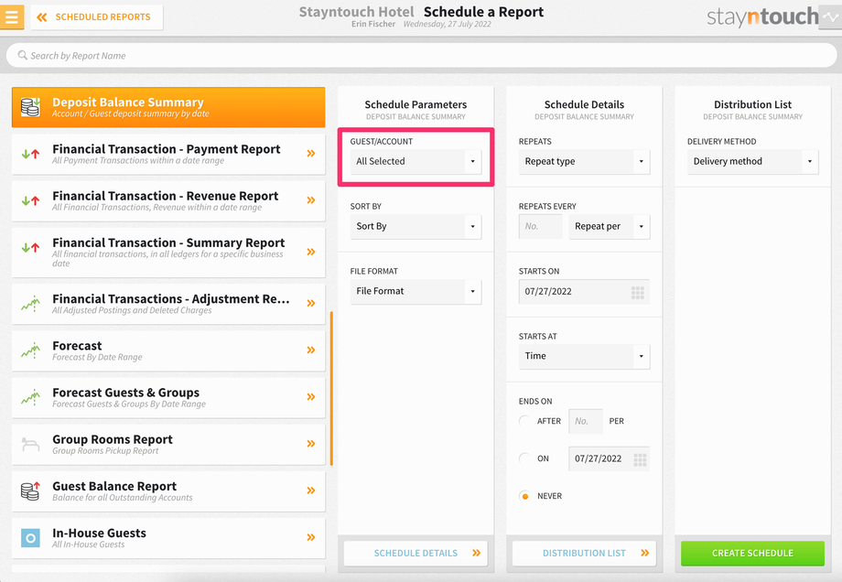Open the Guest/Account All Selected dropdown

(416, 161)
